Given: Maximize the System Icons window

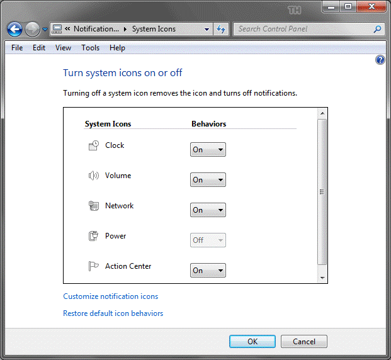Looking at the screenshot, I should [348, 6].
